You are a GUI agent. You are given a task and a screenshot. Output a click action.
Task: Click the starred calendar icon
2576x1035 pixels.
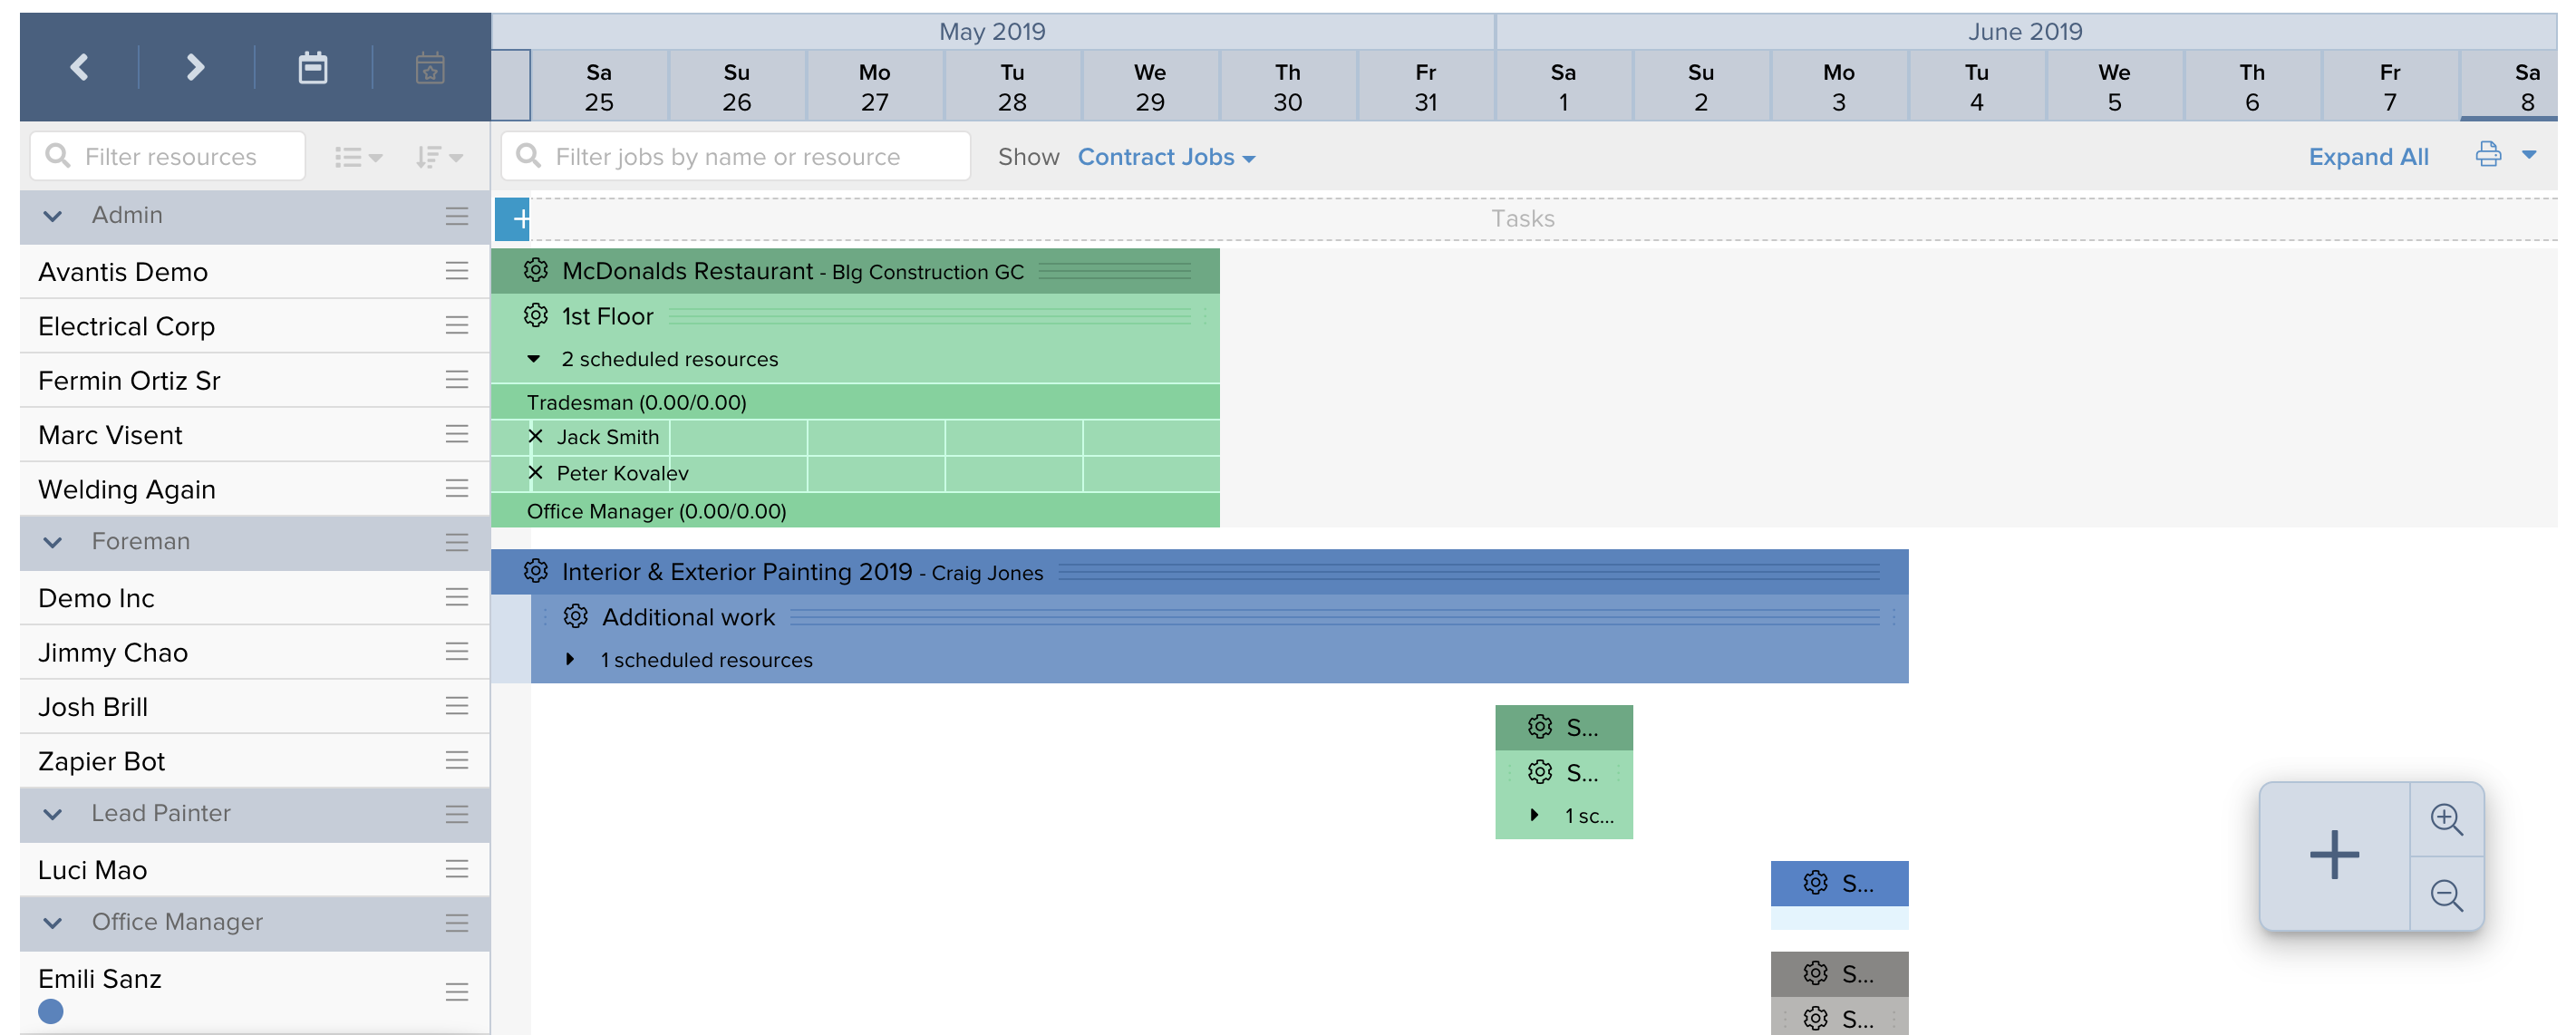pyautogui.click(x=430, y=68)
